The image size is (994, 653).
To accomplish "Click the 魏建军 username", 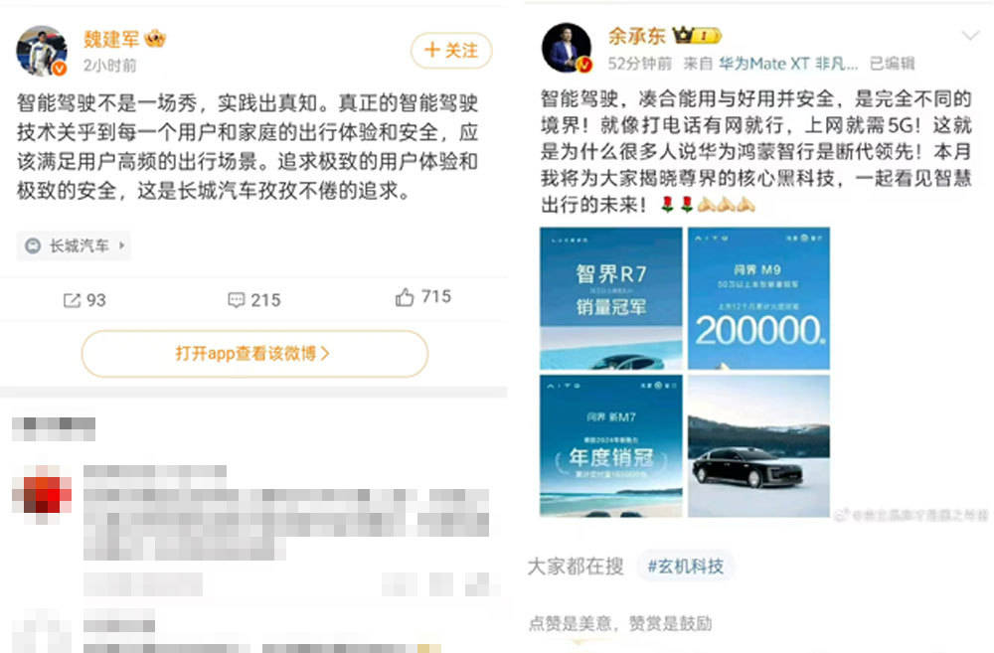I will click(111, 39).
